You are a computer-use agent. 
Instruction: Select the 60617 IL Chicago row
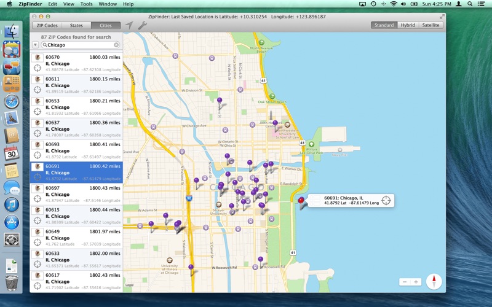tap(76, 281)
